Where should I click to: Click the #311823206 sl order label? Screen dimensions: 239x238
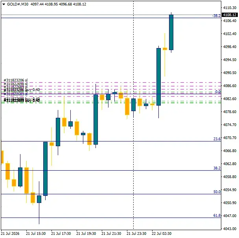tap(16, 80)
